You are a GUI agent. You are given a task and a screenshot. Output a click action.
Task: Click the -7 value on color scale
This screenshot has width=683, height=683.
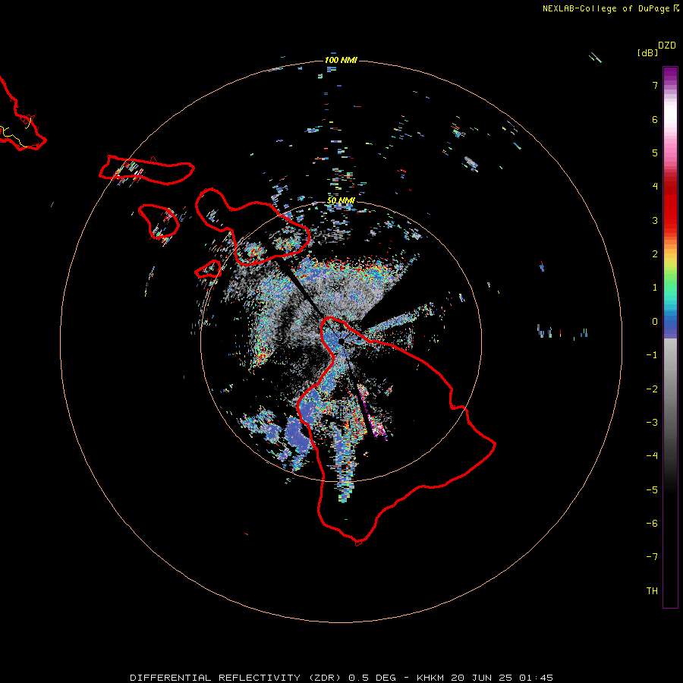point(652,557)
